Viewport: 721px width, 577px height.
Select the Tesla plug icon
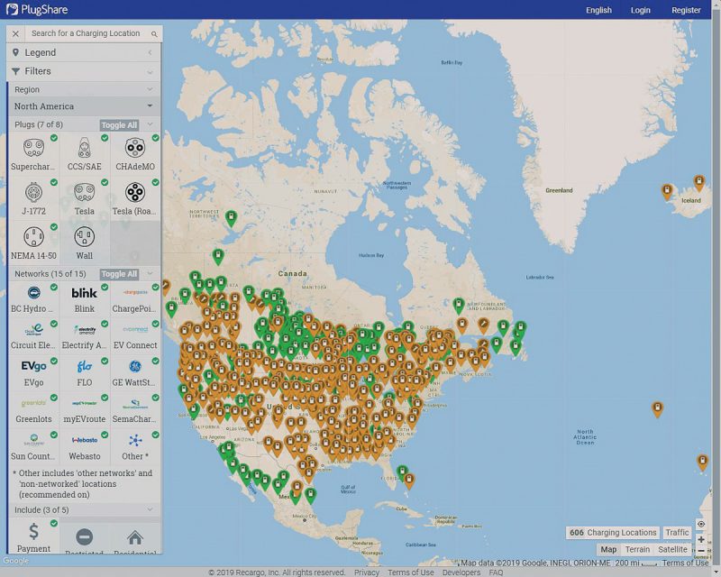click(x=84, y=193)
